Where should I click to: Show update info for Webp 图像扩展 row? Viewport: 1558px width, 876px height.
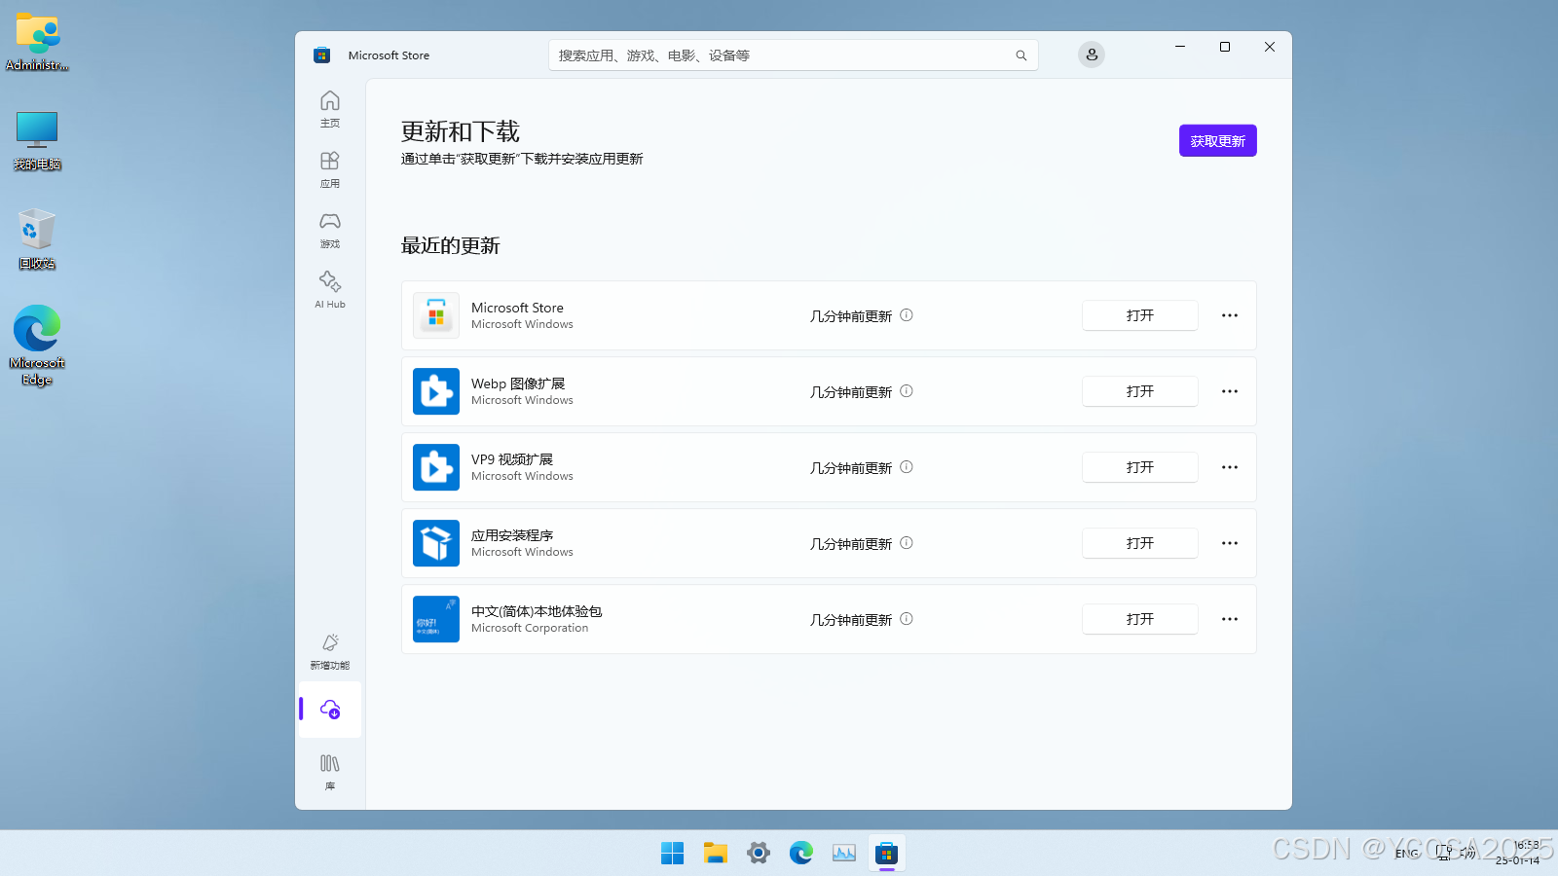pyautogui.click(x=907, y=391)
